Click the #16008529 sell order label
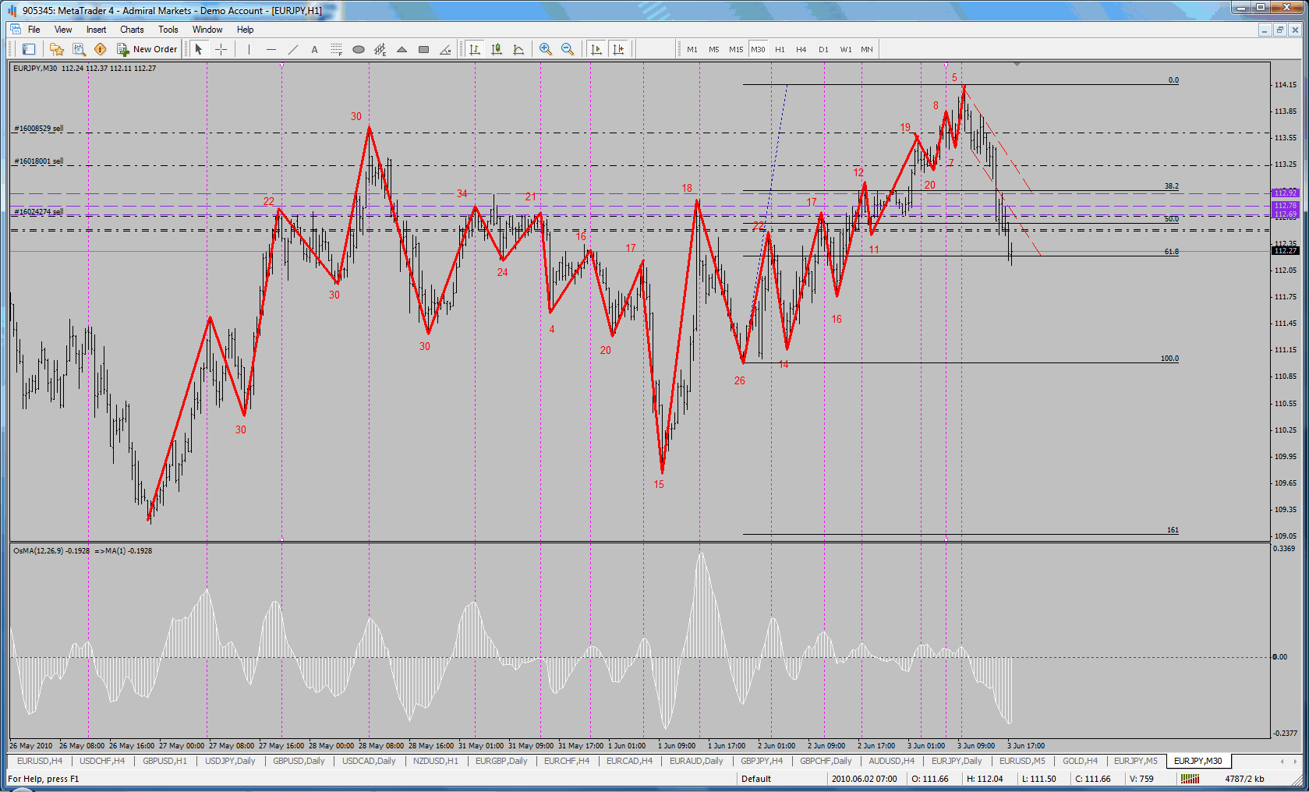Viewport: 1309px width, 792px height. [x=39, y=128]
